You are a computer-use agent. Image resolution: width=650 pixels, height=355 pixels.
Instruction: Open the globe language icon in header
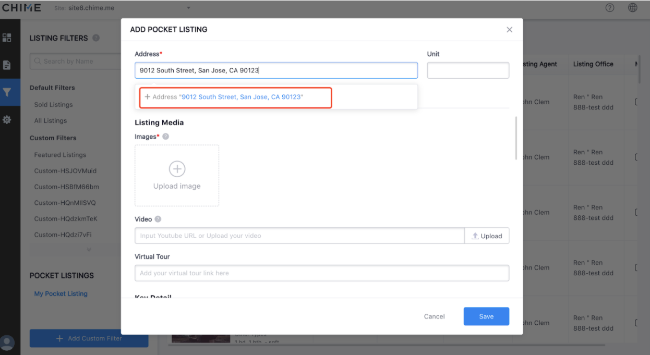[632, 8]
